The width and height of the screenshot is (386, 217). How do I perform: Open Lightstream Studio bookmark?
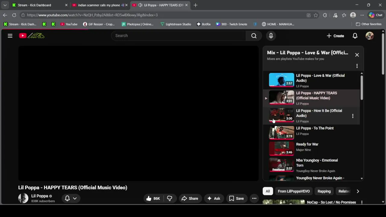click(x=176, y=24)
